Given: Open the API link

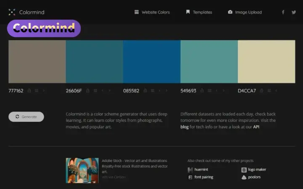Looking at the screenshot, I should (256, 127).
